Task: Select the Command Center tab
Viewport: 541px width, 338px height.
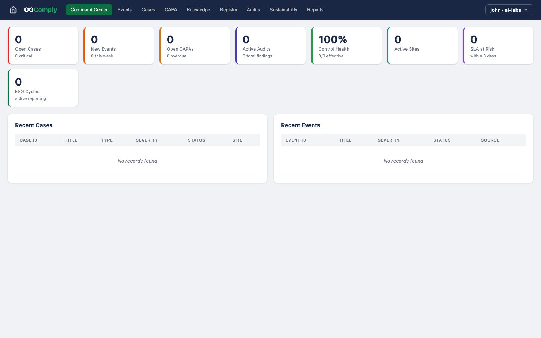Action: 89,10
